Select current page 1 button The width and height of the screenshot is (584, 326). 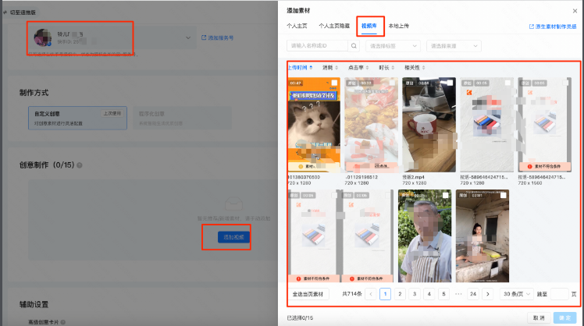click(385, 294)
